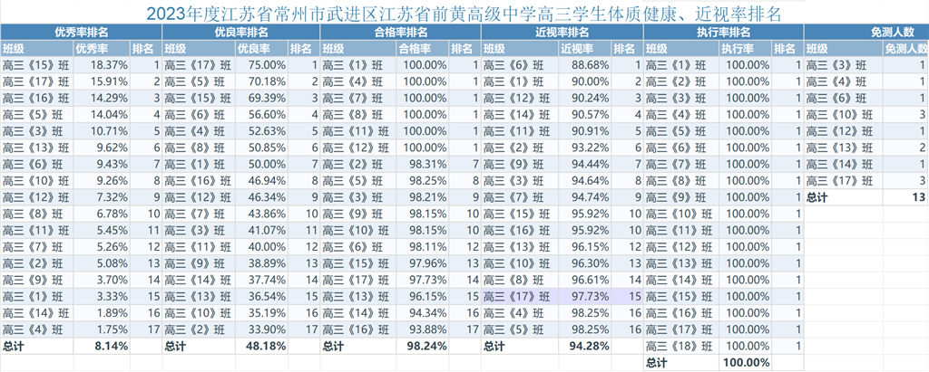Image resolution: width=929 pixels, height=372 pixels.
Task: Click 高三《4》班 in the 优秀率排名 table
Action: (36, 329)
